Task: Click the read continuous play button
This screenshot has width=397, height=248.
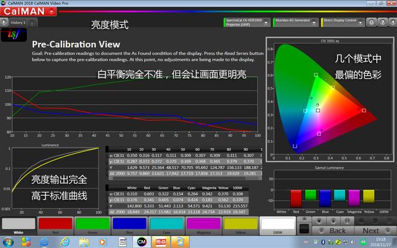Action: [x=333, y=221]
